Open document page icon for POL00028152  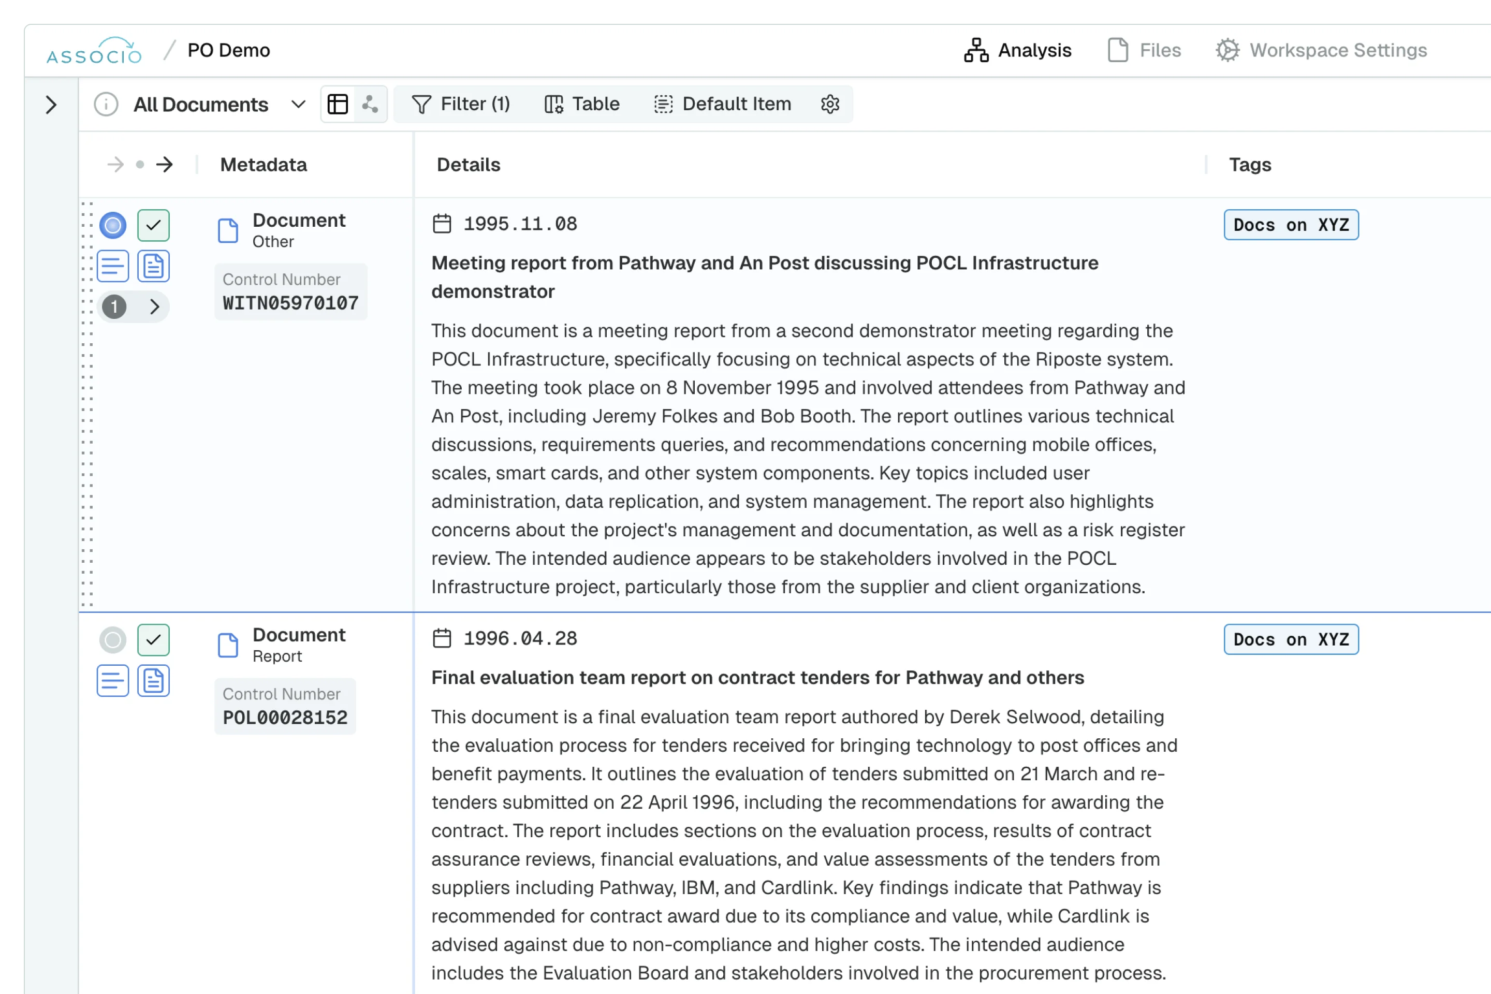click(x=153, y=681)
